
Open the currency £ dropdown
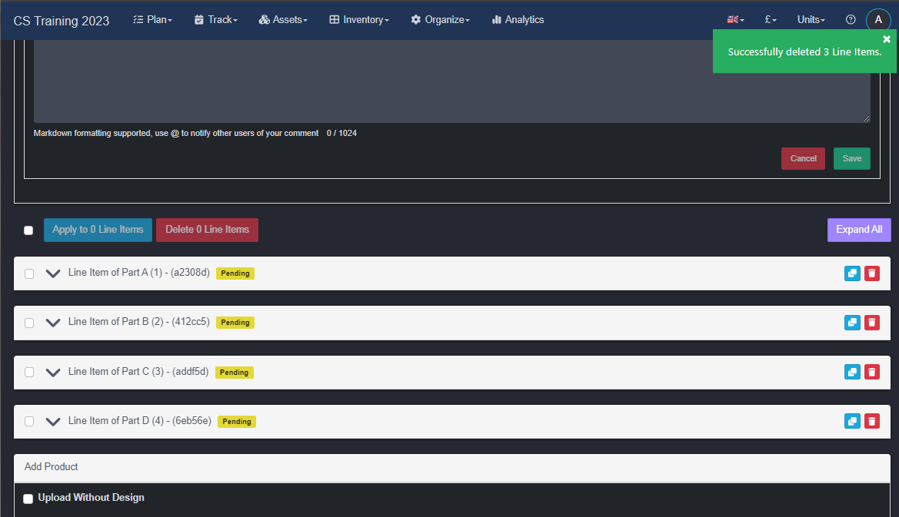771,20
